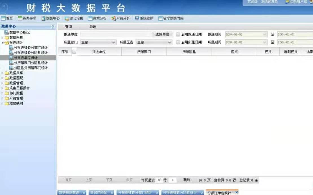Viewport: 313px width, 195px height.
Task: Open 待办事项 from the top toolbar
Action: [x=20, y=19]
